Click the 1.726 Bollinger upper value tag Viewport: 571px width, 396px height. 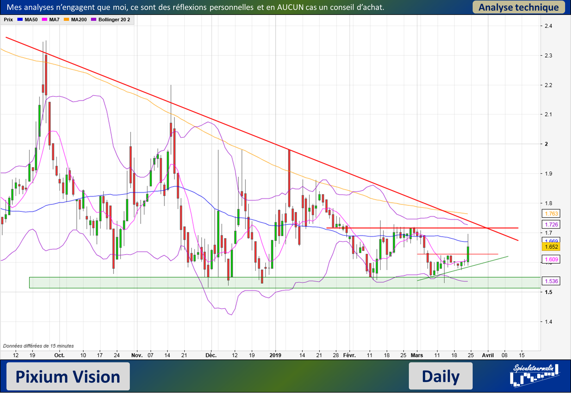tap(551, 224)
